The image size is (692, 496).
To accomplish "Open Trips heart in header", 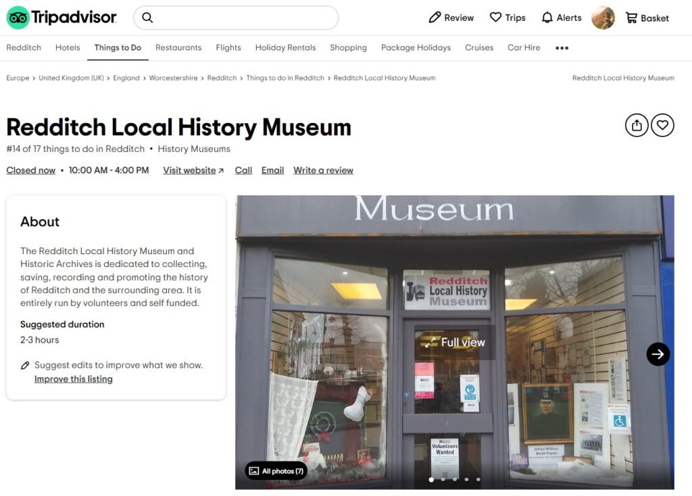I will tap(508, 18).
